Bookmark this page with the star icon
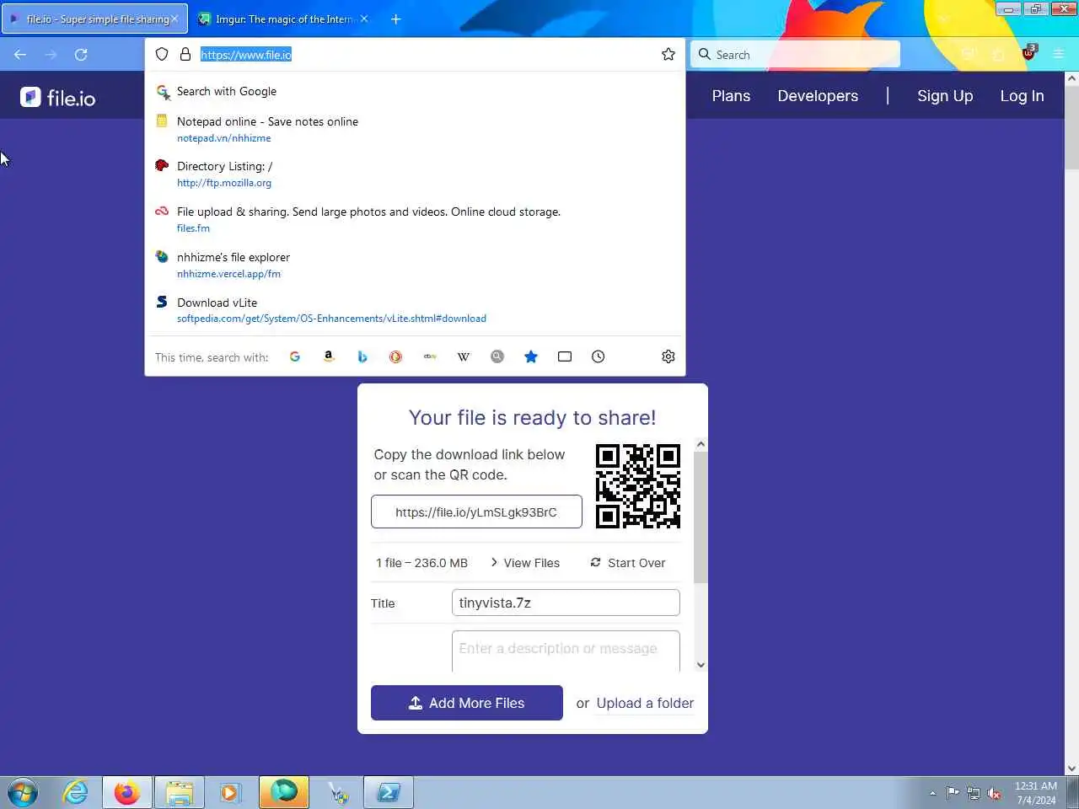 tap(668, 55)
